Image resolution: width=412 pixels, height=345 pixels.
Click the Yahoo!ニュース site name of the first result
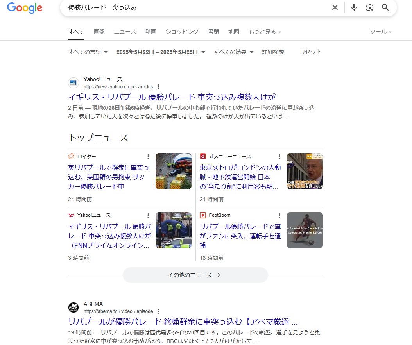pos(103,79)
